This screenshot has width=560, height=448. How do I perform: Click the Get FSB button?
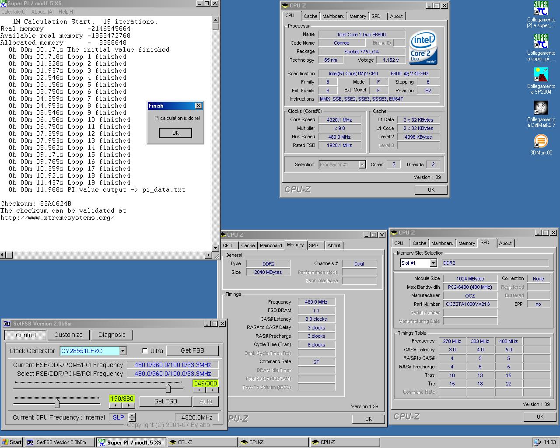point(192,350)
